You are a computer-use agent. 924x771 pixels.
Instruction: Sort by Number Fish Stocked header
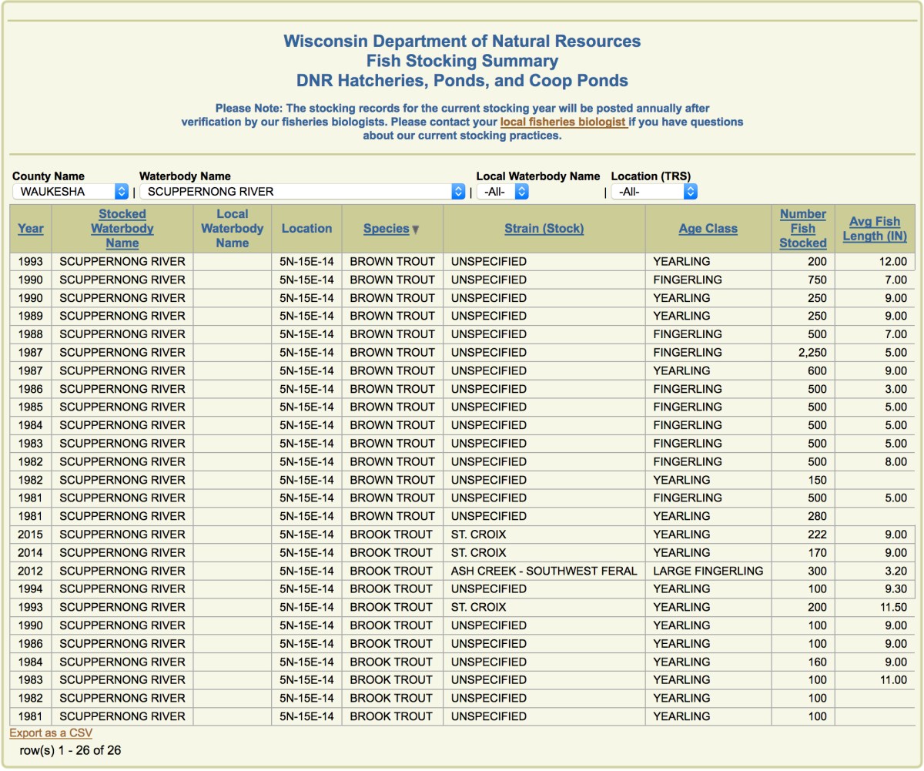pyautogui.click(x=802, y=229)
